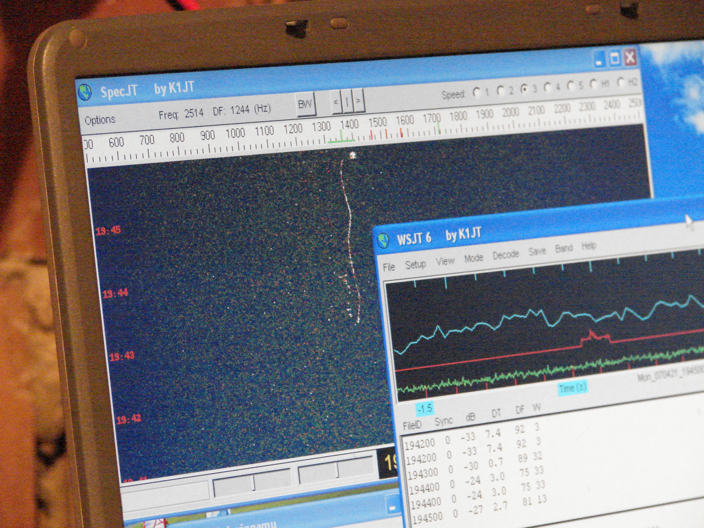Viewport: 704px width, 528px height.
Task: Select Speed H1 radio button
Action: pos(593,84)
